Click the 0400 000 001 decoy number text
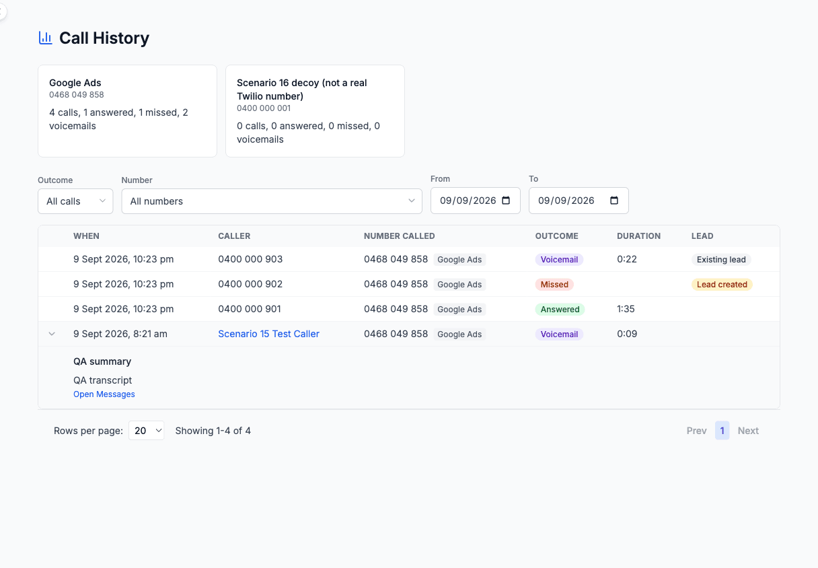This screenshot has width=818, height=568. click(x=264, y=108)
